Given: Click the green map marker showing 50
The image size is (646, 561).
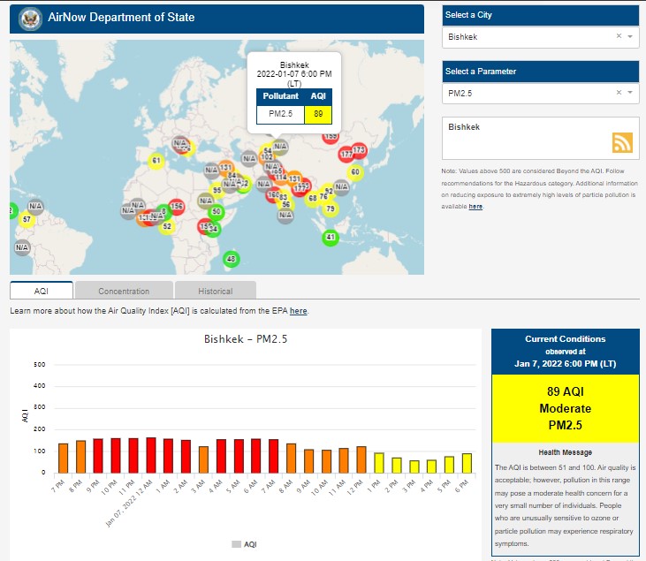Looking at the screenshot, I should click(x=217, y=212).
